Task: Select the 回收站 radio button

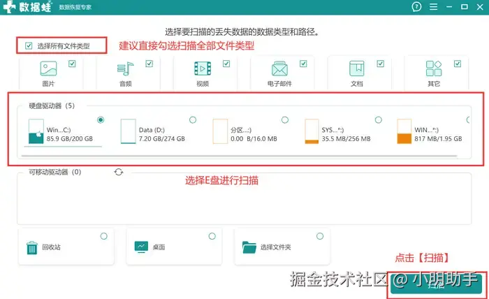Action: pyautogui.click(x=104, y=236)
